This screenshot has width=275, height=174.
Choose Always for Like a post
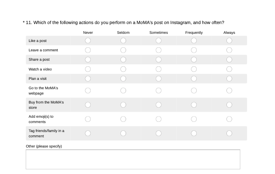pyautogui.click(x=229, y=40)
